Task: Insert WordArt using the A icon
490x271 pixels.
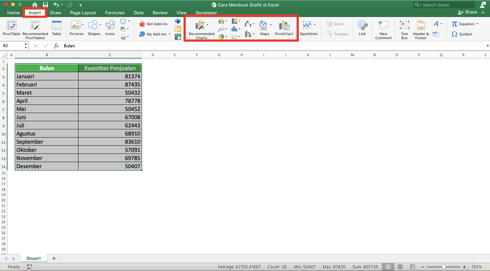Action: pyautogui.click(x=436, y=24)
